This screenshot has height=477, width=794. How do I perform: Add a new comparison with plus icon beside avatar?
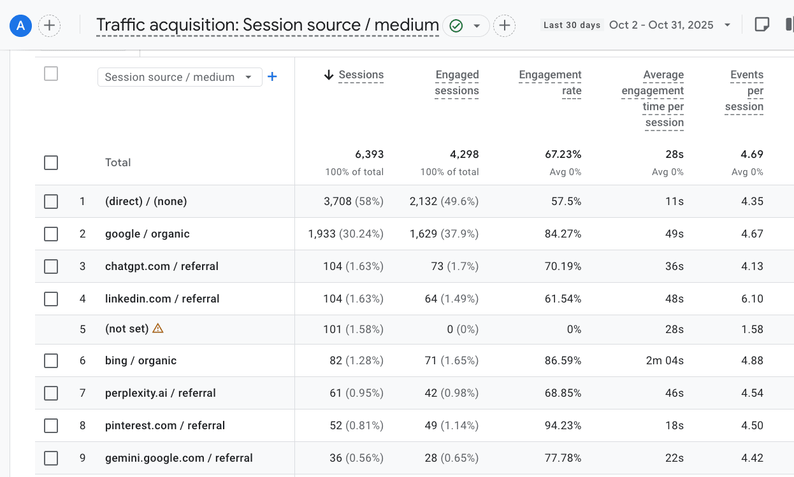tap(50, 25)
